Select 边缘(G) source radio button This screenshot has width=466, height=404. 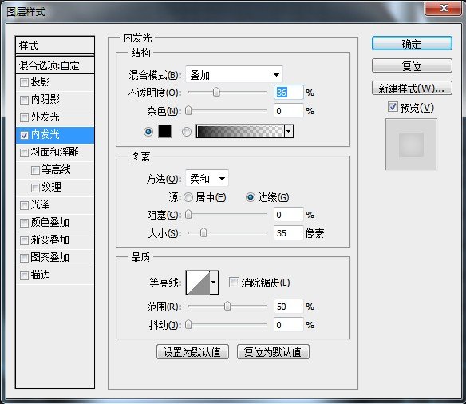[251, 197]
